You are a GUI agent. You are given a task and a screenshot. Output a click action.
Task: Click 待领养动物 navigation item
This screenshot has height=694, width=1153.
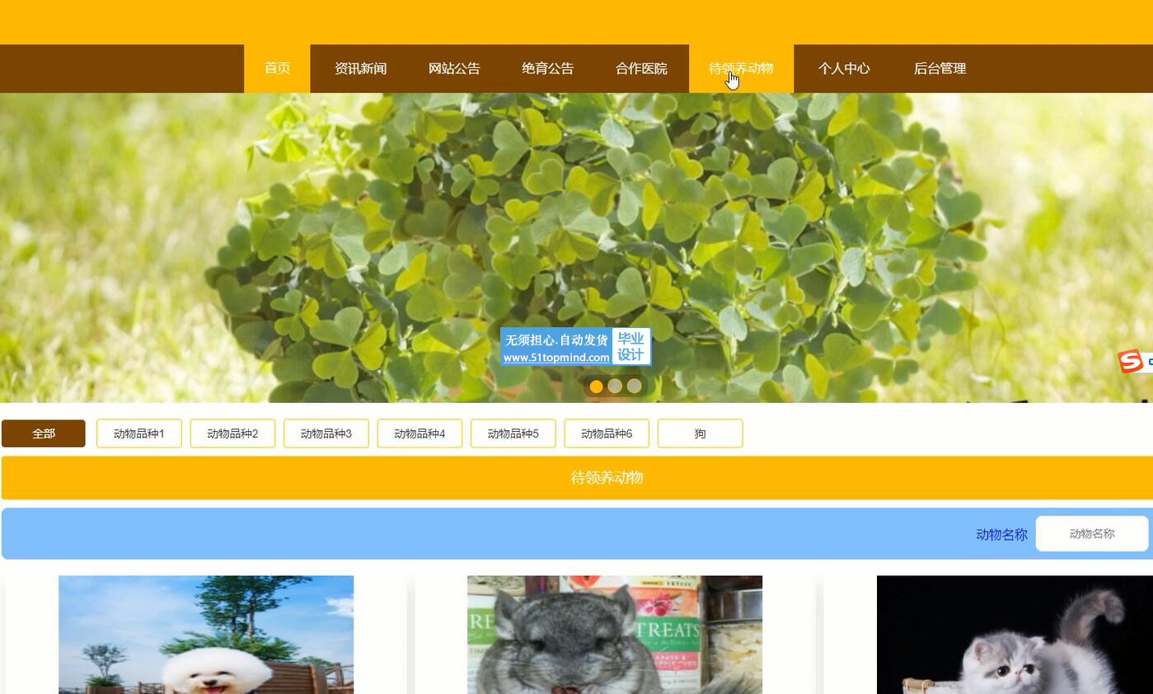(x=741, y=68)
